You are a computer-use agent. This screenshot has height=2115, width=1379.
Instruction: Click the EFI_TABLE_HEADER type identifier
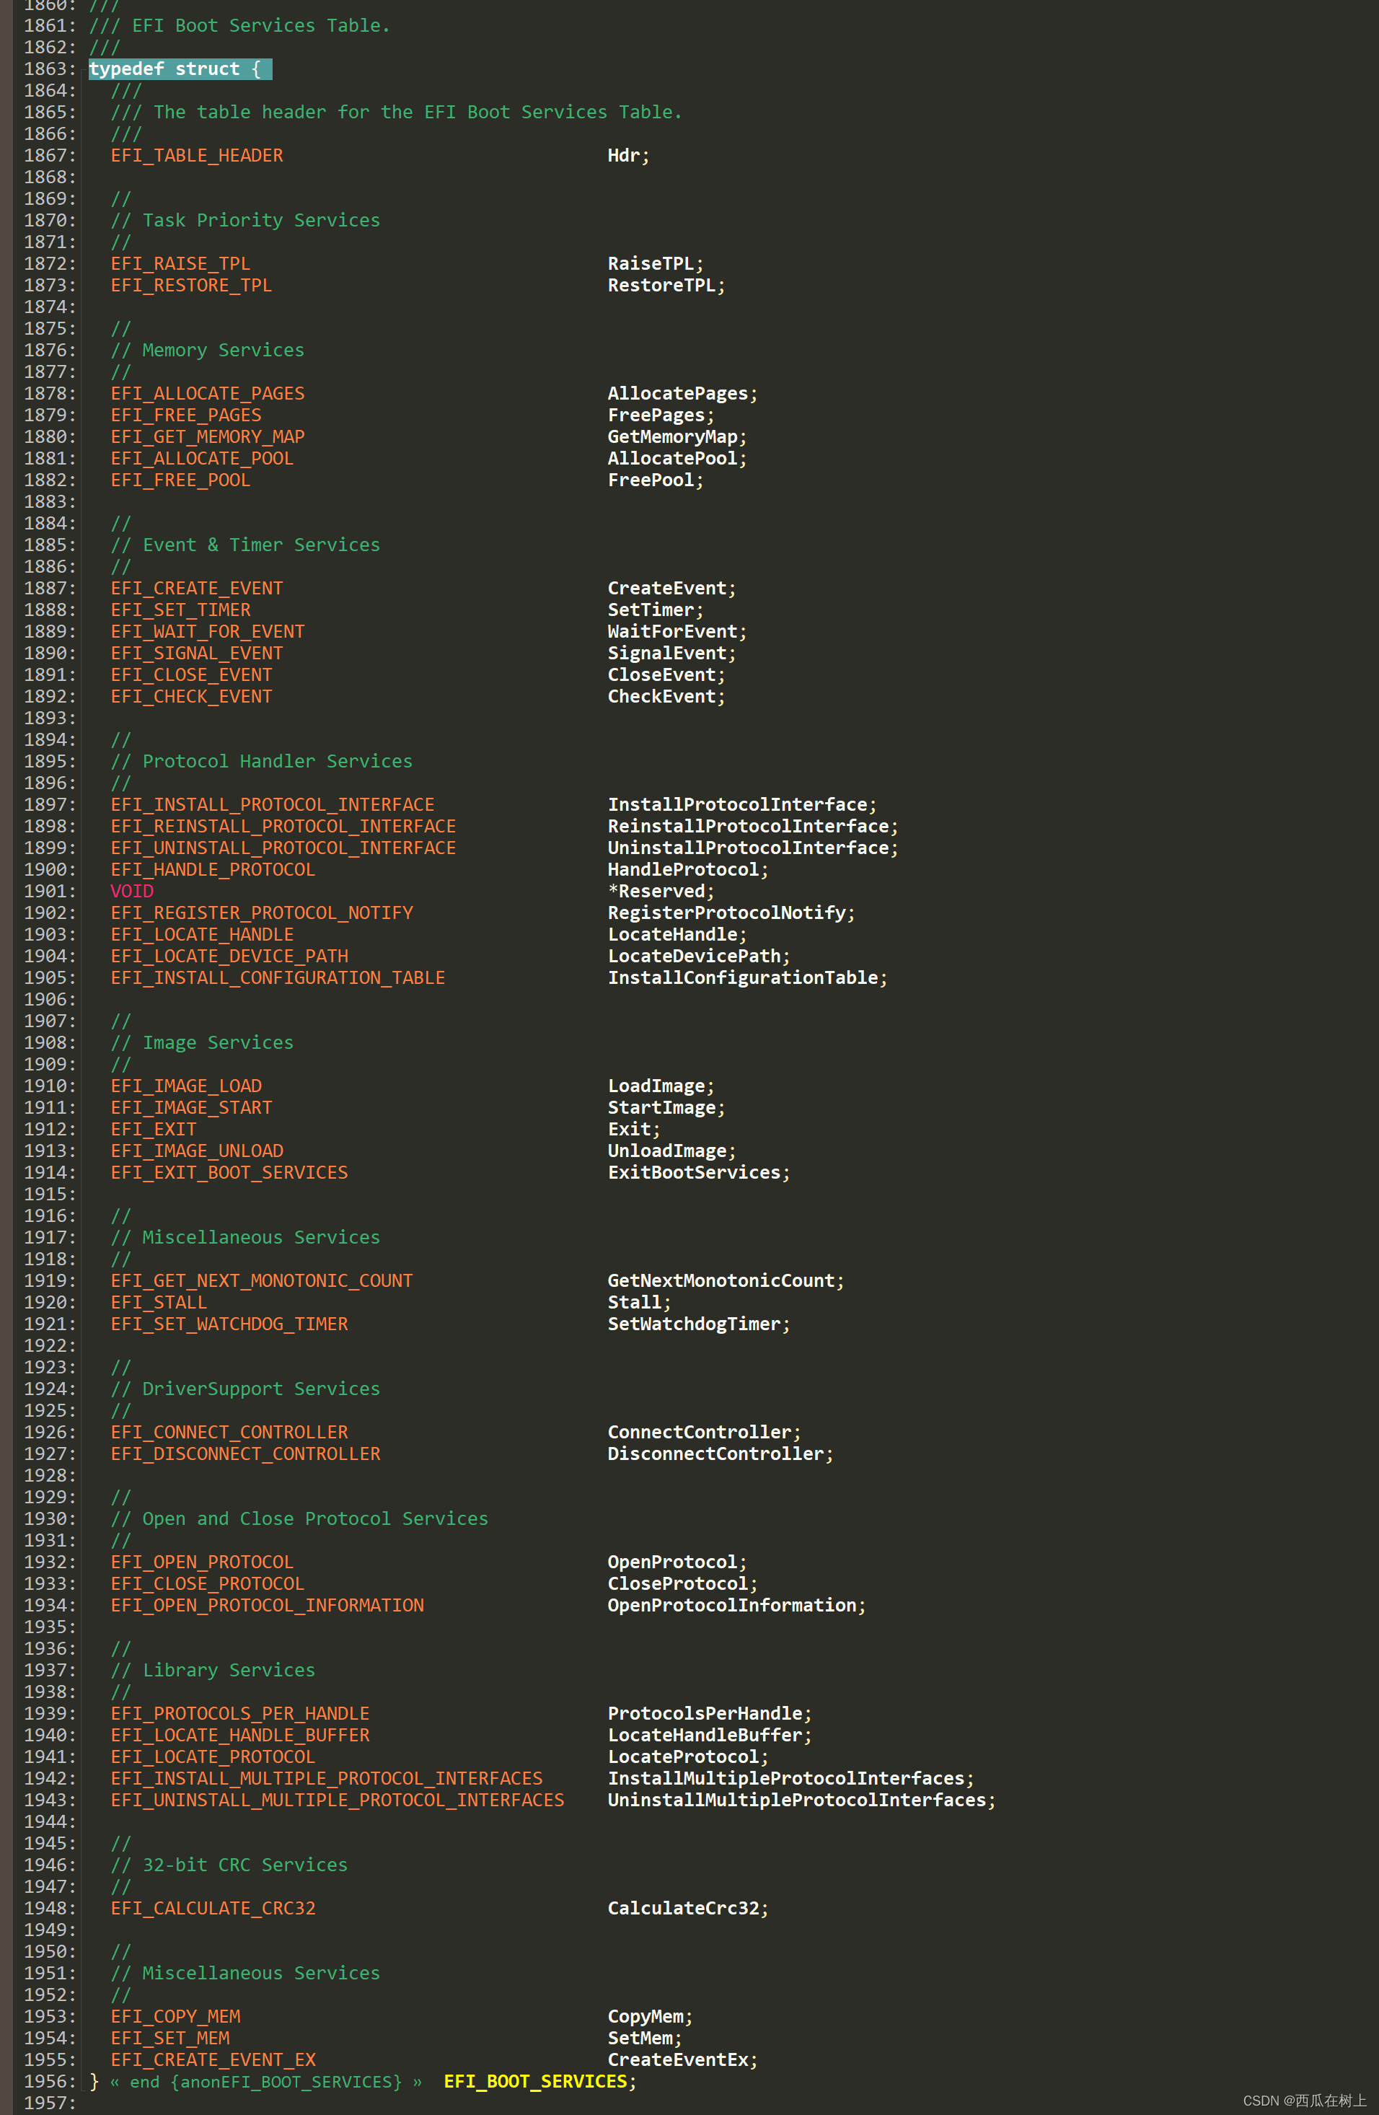click(197, 154)
